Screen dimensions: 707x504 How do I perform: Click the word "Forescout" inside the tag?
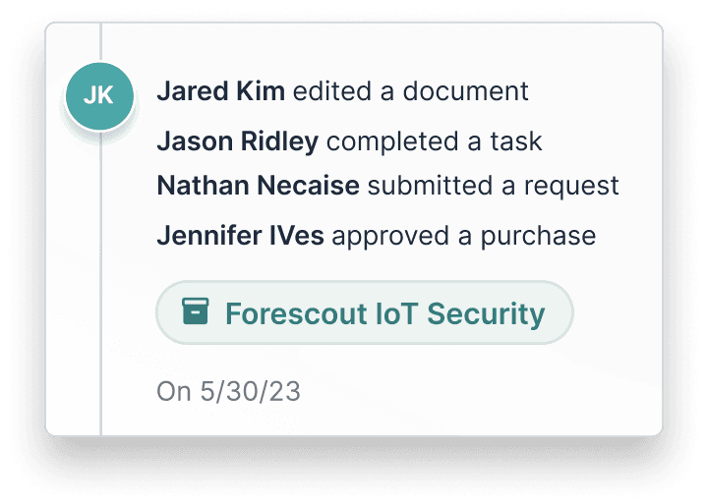pyautogui.click(x=291, y=313)
